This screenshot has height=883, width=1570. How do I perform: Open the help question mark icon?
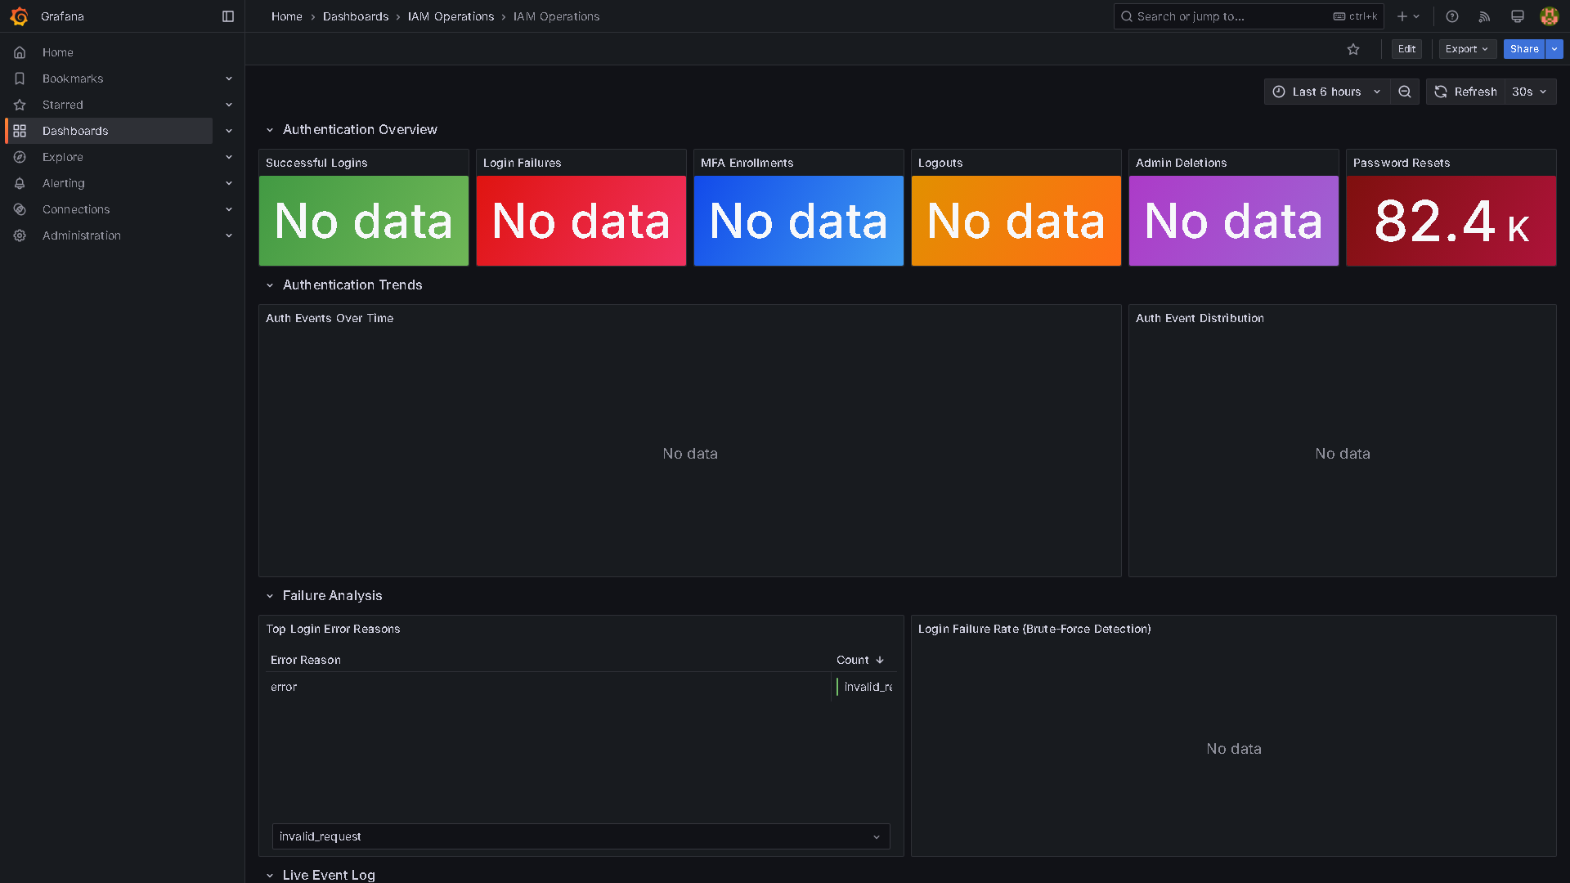(1451, 16)
